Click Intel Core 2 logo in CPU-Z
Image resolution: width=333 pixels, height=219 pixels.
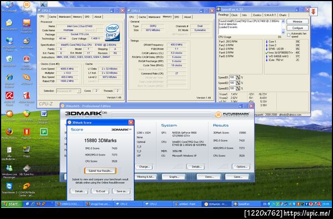[x=112, y=32]
